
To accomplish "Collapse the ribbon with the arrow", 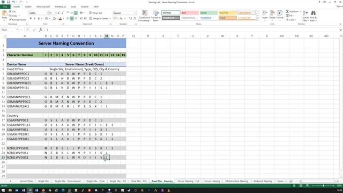I will pyautogui.click(x=340, y=24).
